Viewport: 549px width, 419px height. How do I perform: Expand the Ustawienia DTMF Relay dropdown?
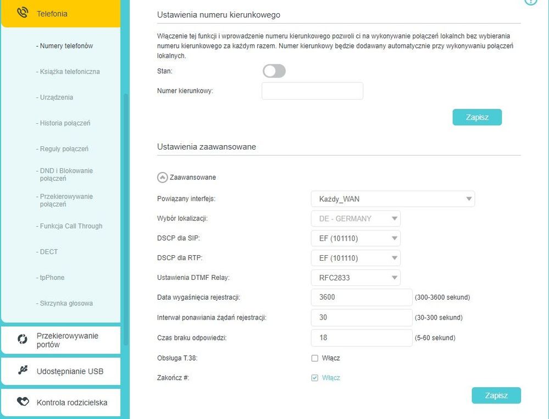coord(356,278)
